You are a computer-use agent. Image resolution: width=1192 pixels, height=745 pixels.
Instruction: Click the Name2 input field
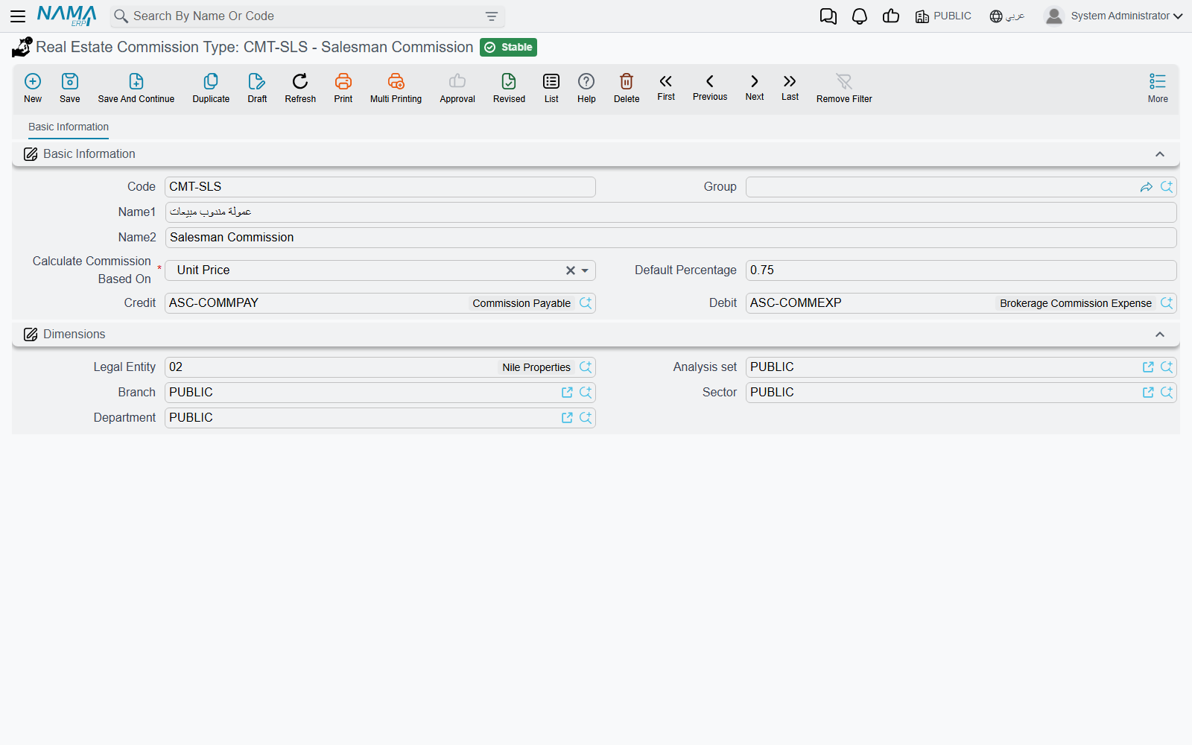tap(670, 238)
